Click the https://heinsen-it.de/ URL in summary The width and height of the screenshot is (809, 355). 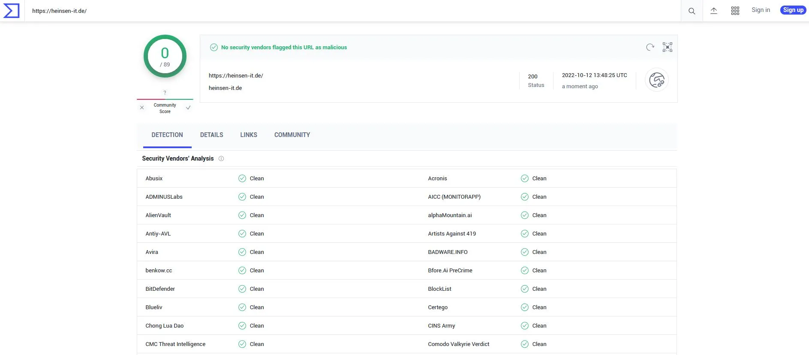pyautogui.click(x=236, y=76)
